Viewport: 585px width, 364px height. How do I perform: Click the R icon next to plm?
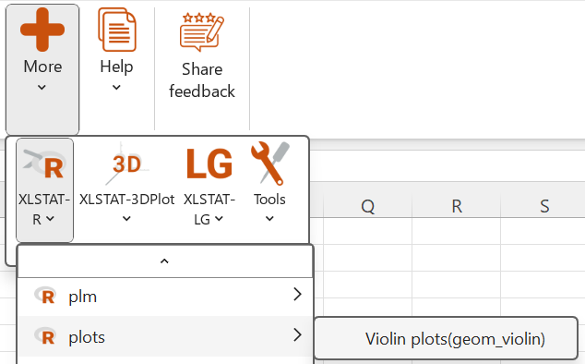click(x=45, y=296)
